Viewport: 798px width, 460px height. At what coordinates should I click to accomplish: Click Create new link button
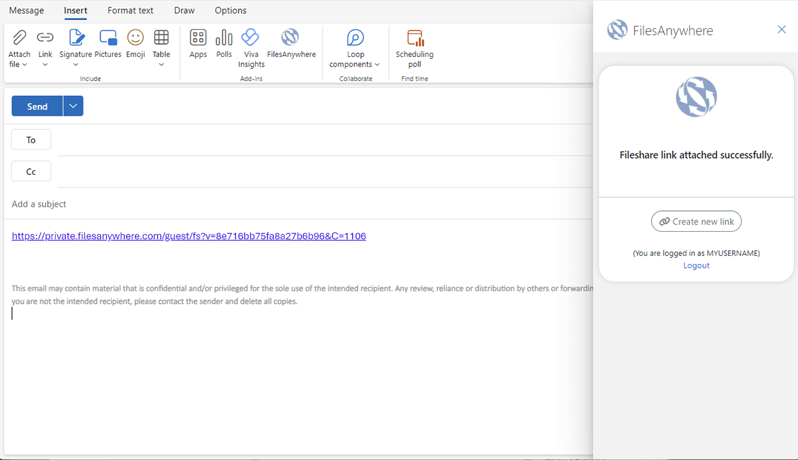pos(696,222)
